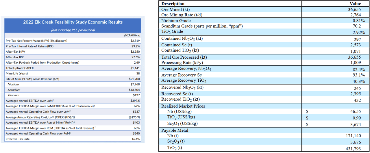Screen dimensions: 370x153
Task: Click the 29.2% pre-tax IRR value
Action: (x=136, y=46)
